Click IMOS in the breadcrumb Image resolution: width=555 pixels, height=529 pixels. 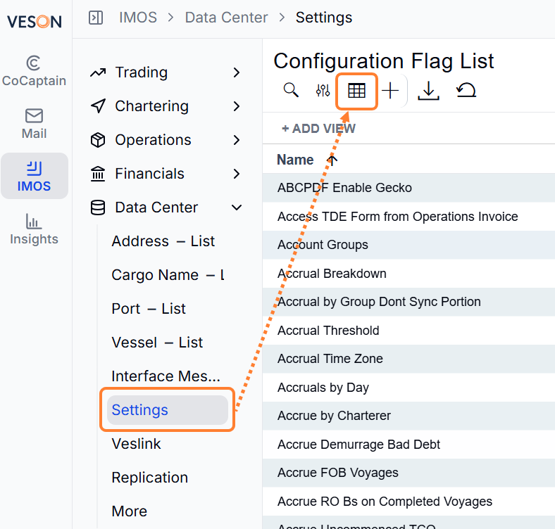pyautogui.click(x=138, y=18)
